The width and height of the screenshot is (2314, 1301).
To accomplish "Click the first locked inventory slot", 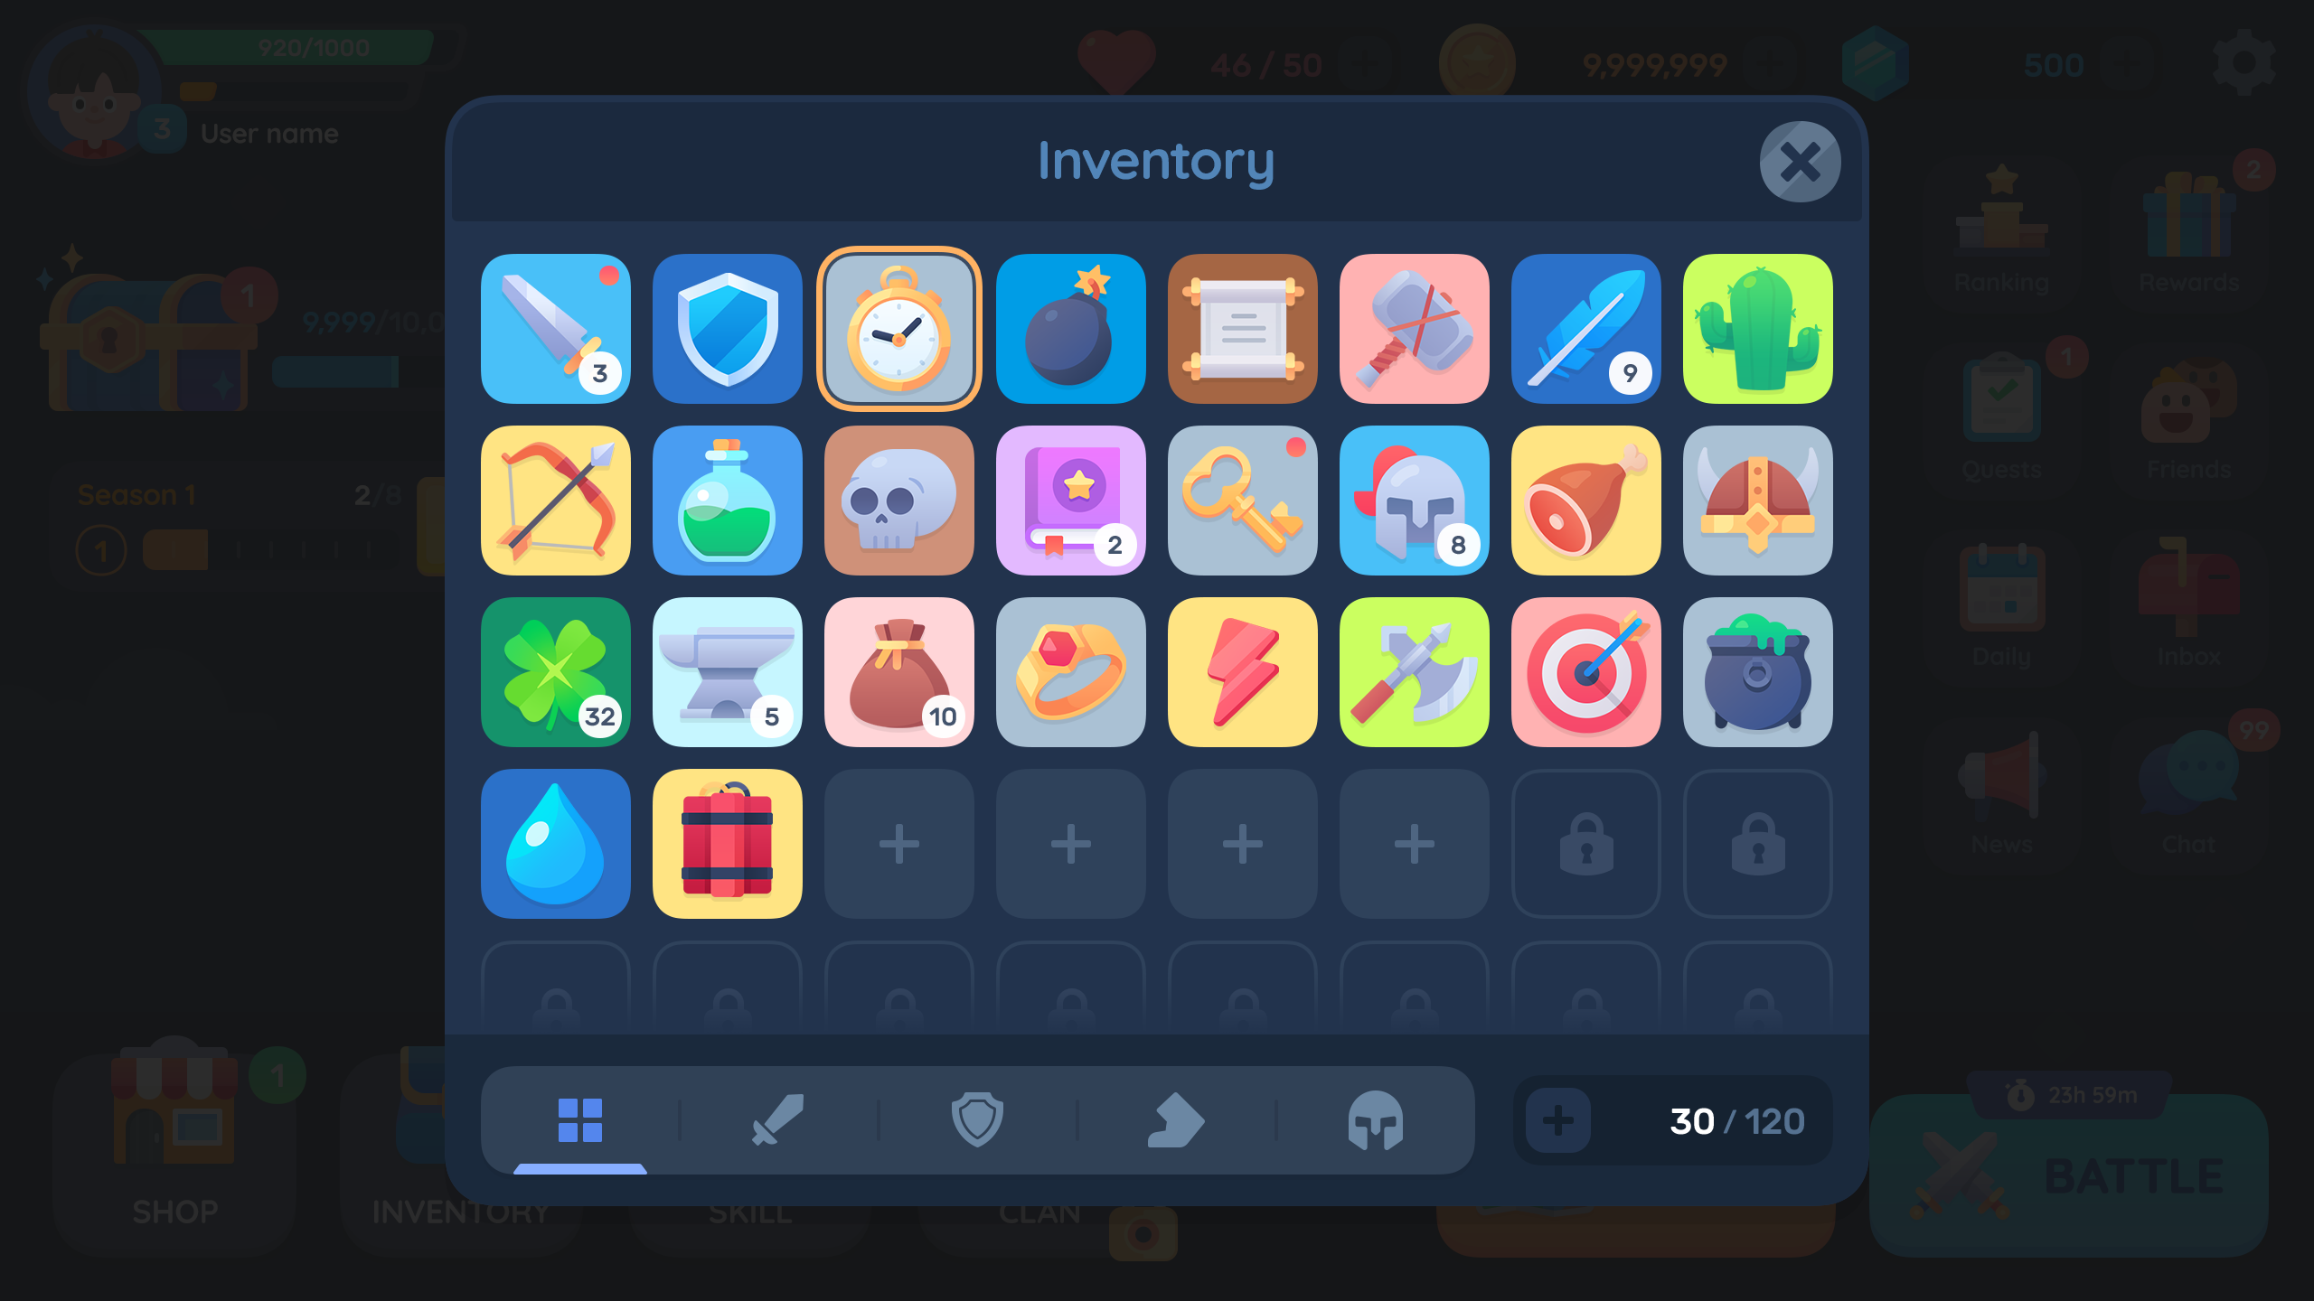I will click(1585, 844).
